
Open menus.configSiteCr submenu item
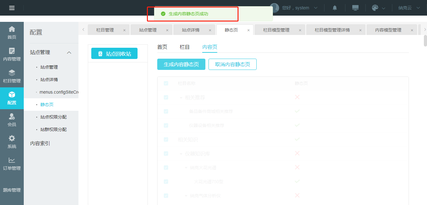pyautogui.click(x=59, y=92)
